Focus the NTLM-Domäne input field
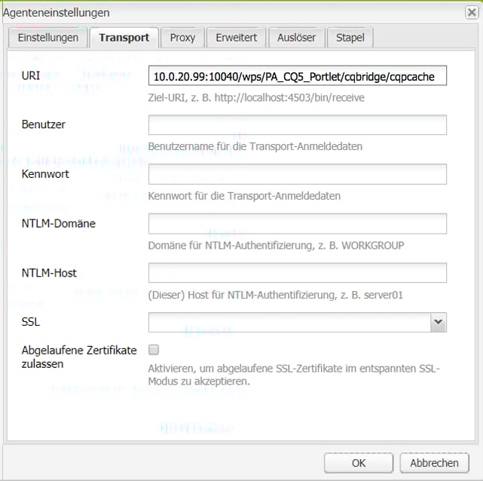483x481 pixels. pyautogui.click(x=298, y=223)
